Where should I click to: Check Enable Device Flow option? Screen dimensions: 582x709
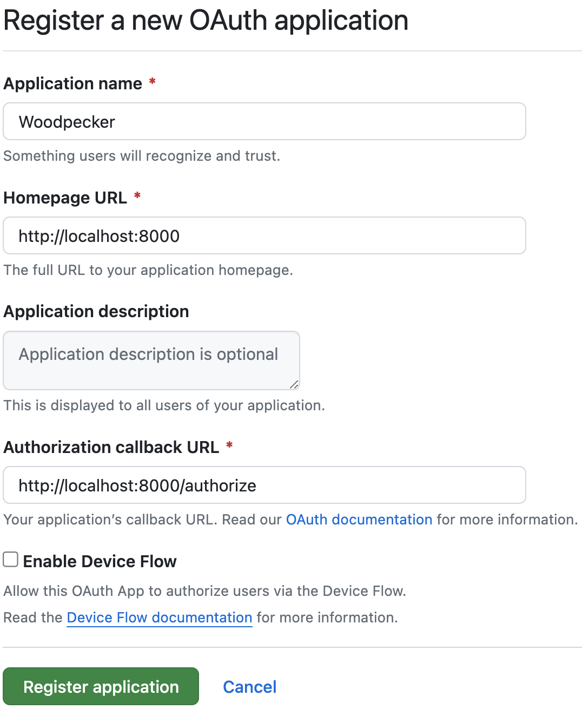[10, 559]
